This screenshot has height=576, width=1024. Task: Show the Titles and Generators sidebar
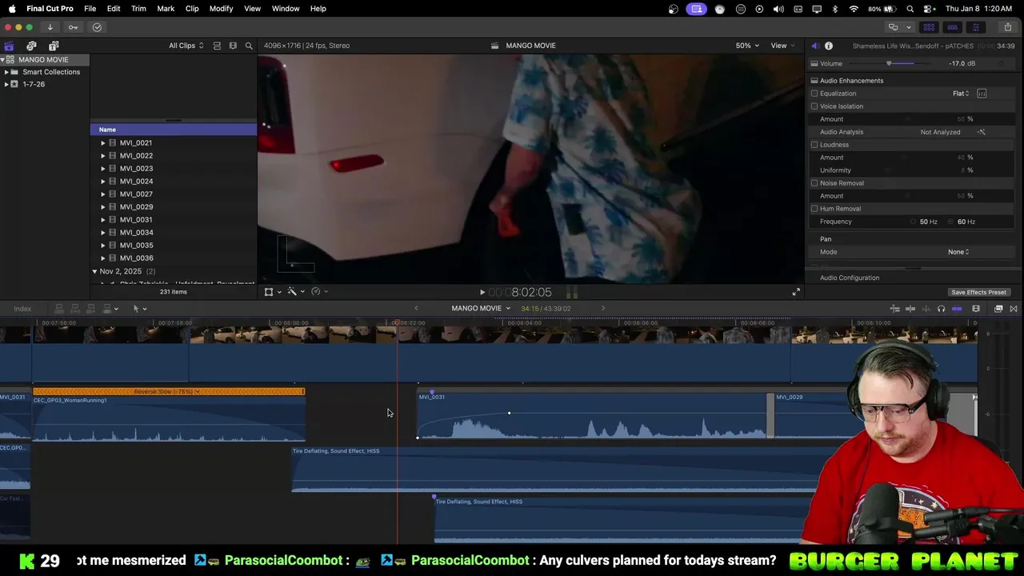click(x=54, y=46)
